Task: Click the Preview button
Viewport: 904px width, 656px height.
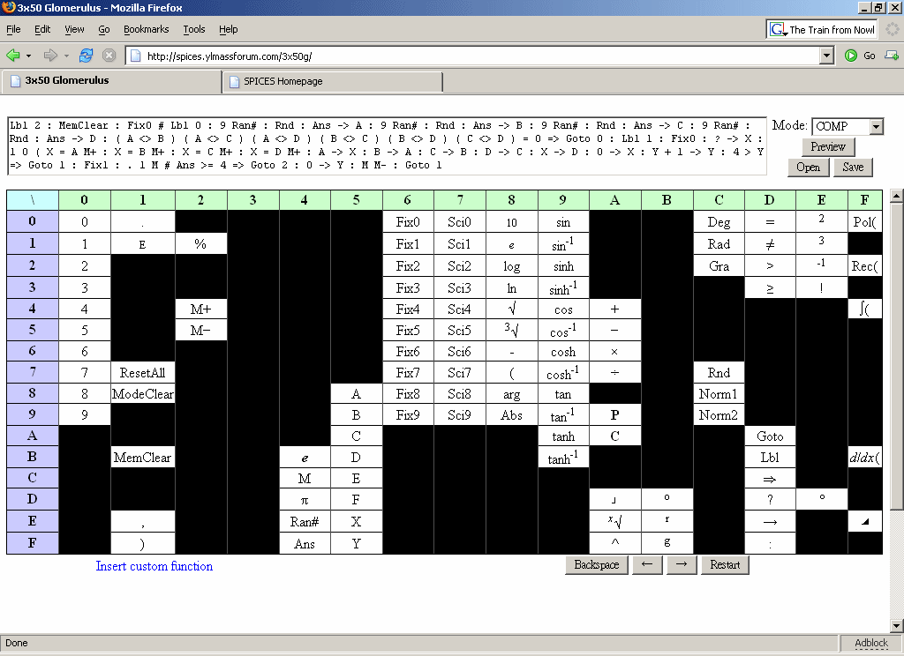Action: coord(828,146)
